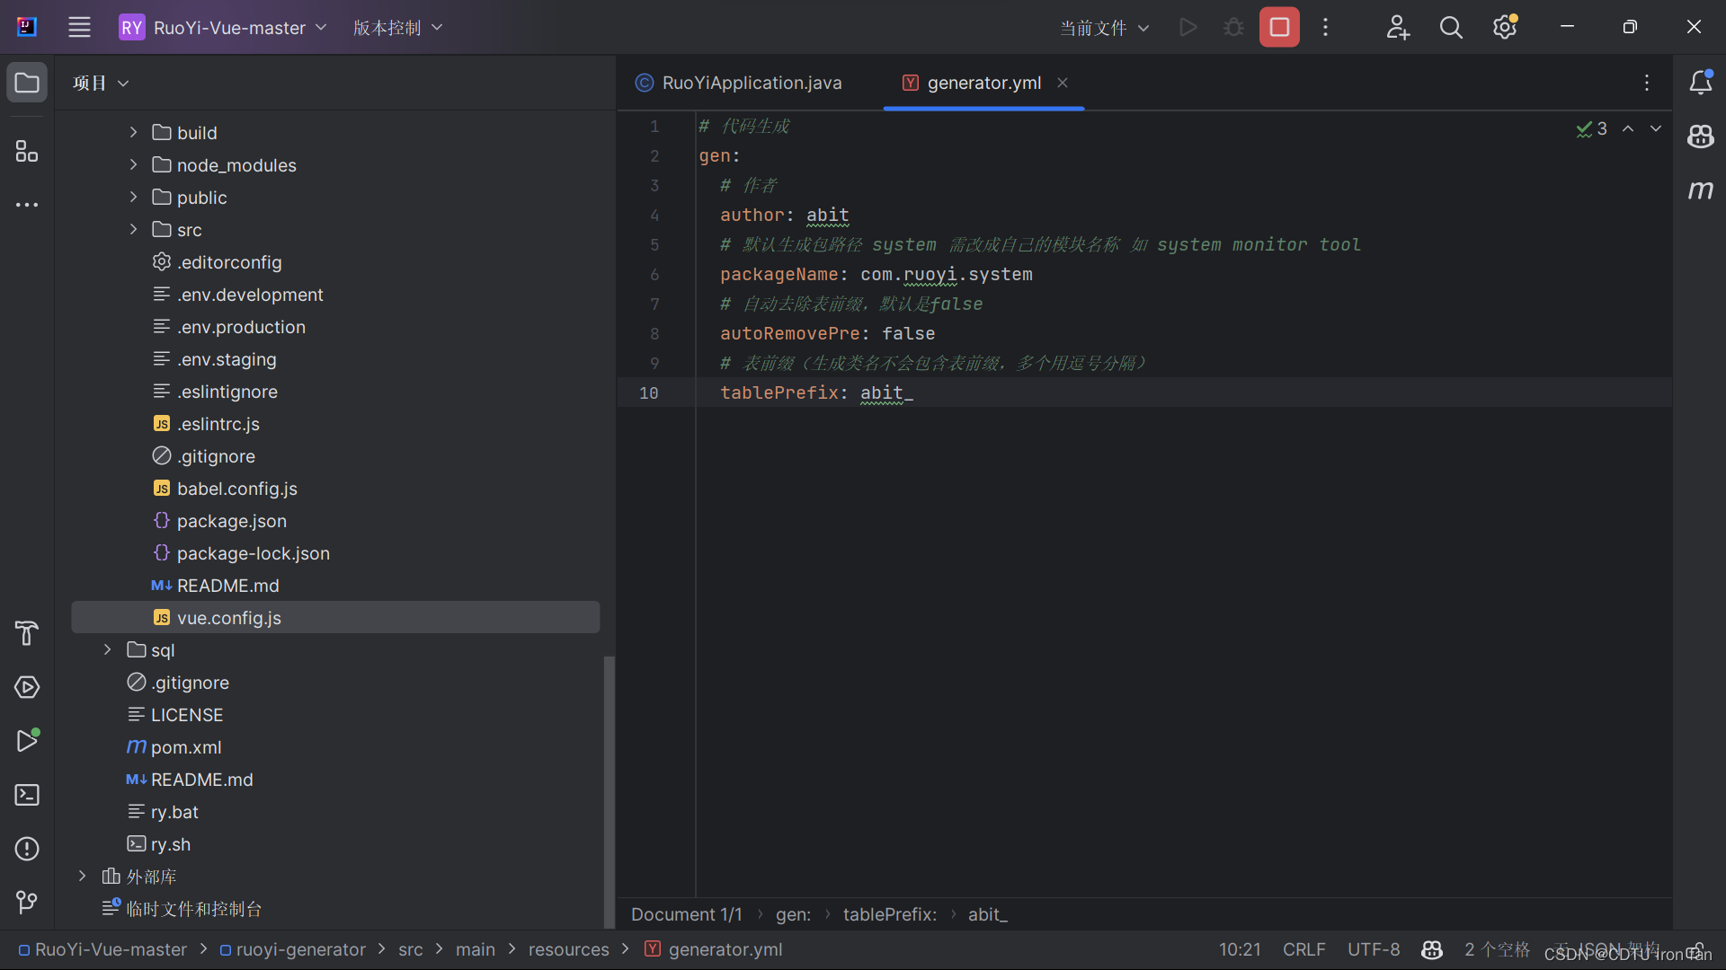Show more tool windows (three dots)
The height and width of the screenshot is (970, 1726).
(x=27, y=205)
